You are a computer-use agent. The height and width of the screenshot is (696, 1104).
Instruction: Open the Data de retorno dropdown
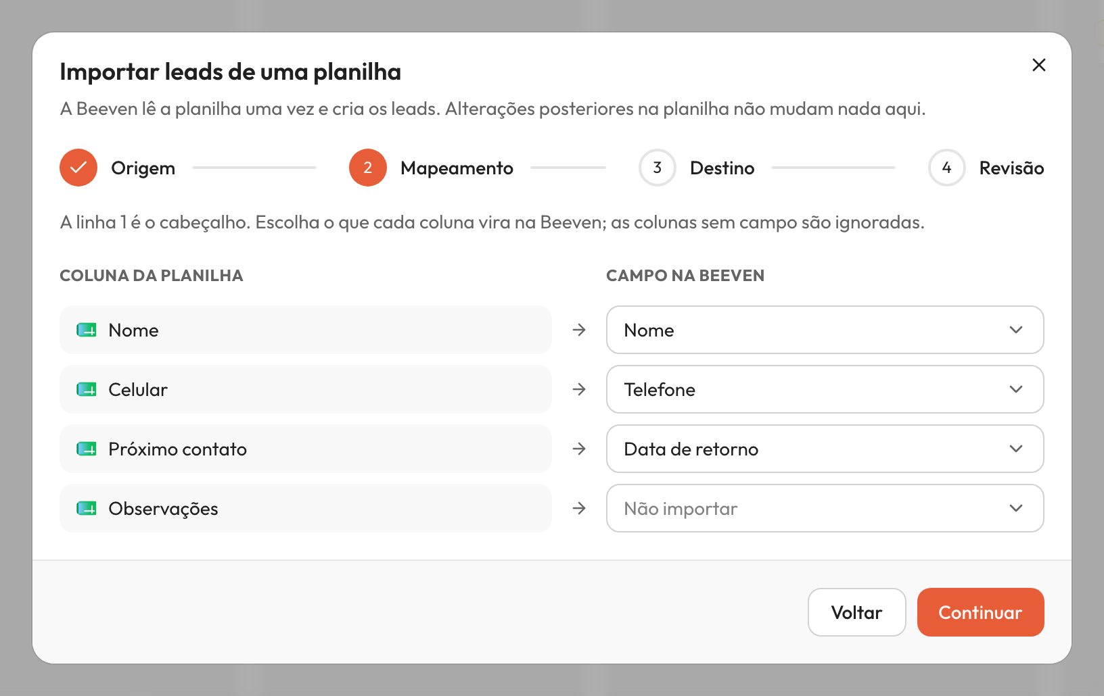point(825,449)
